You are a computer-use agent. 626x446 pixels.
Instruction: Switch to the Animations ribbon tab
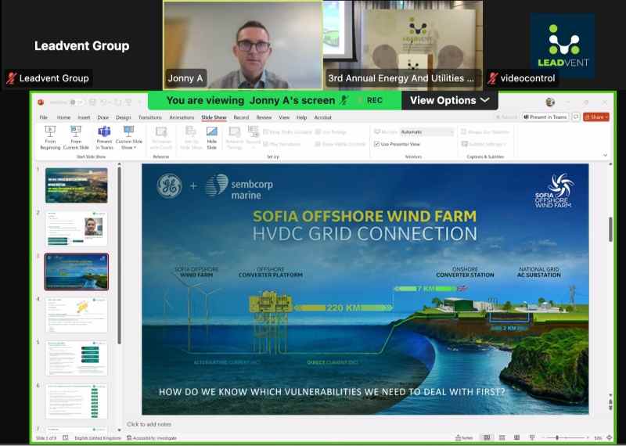click(182, 117)
